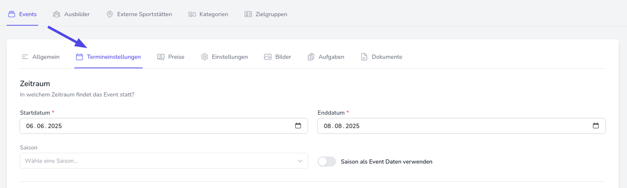This screenshot has height=188, width=627.
Task: Select the Termineinstellungen tab
Action: [x=108, y=57]
